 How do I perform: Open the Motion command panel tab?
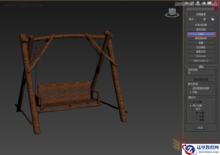tap(204, 3)
